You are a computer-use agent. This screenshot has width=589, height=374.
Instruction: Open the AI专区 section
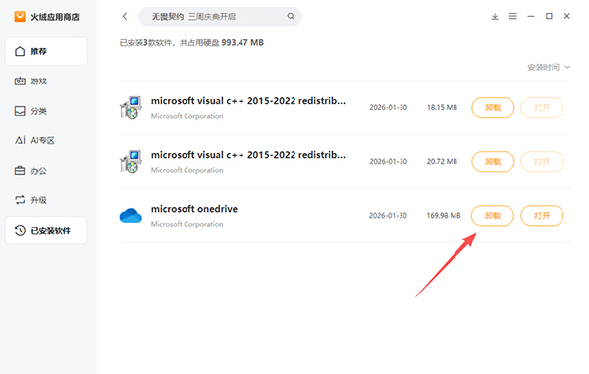click(46, 140)
